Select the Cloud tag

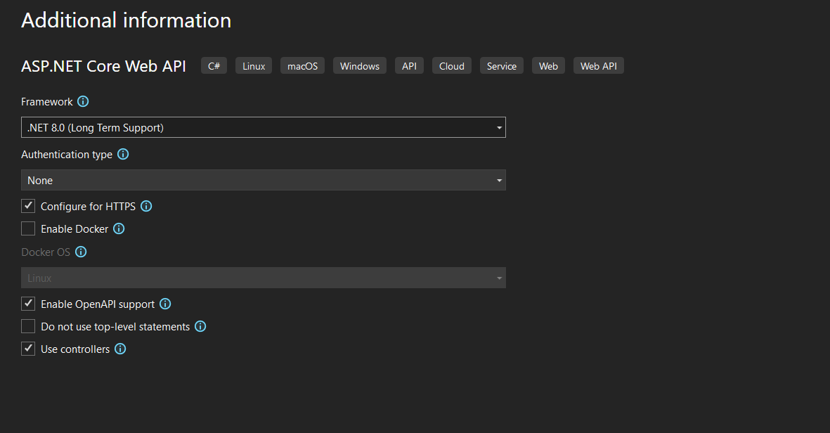(x=451, y=66)
